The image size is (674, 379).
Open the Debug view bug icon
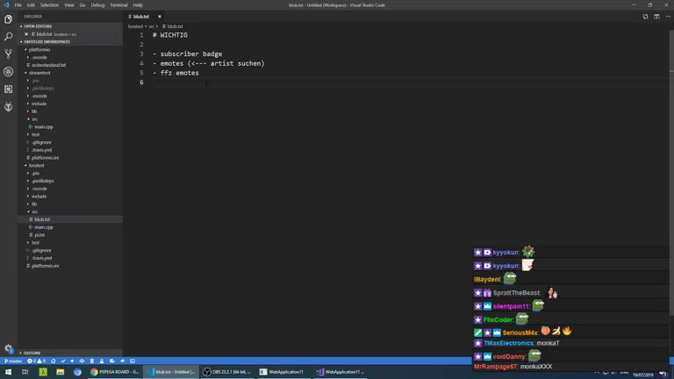click(x=8, y=71)
